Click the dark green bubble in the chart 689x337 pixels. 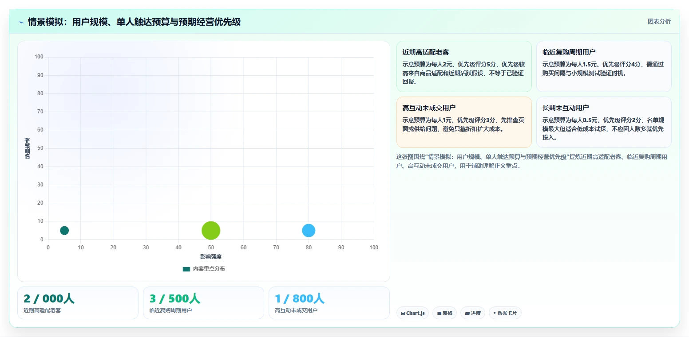(x=64, y=230)
